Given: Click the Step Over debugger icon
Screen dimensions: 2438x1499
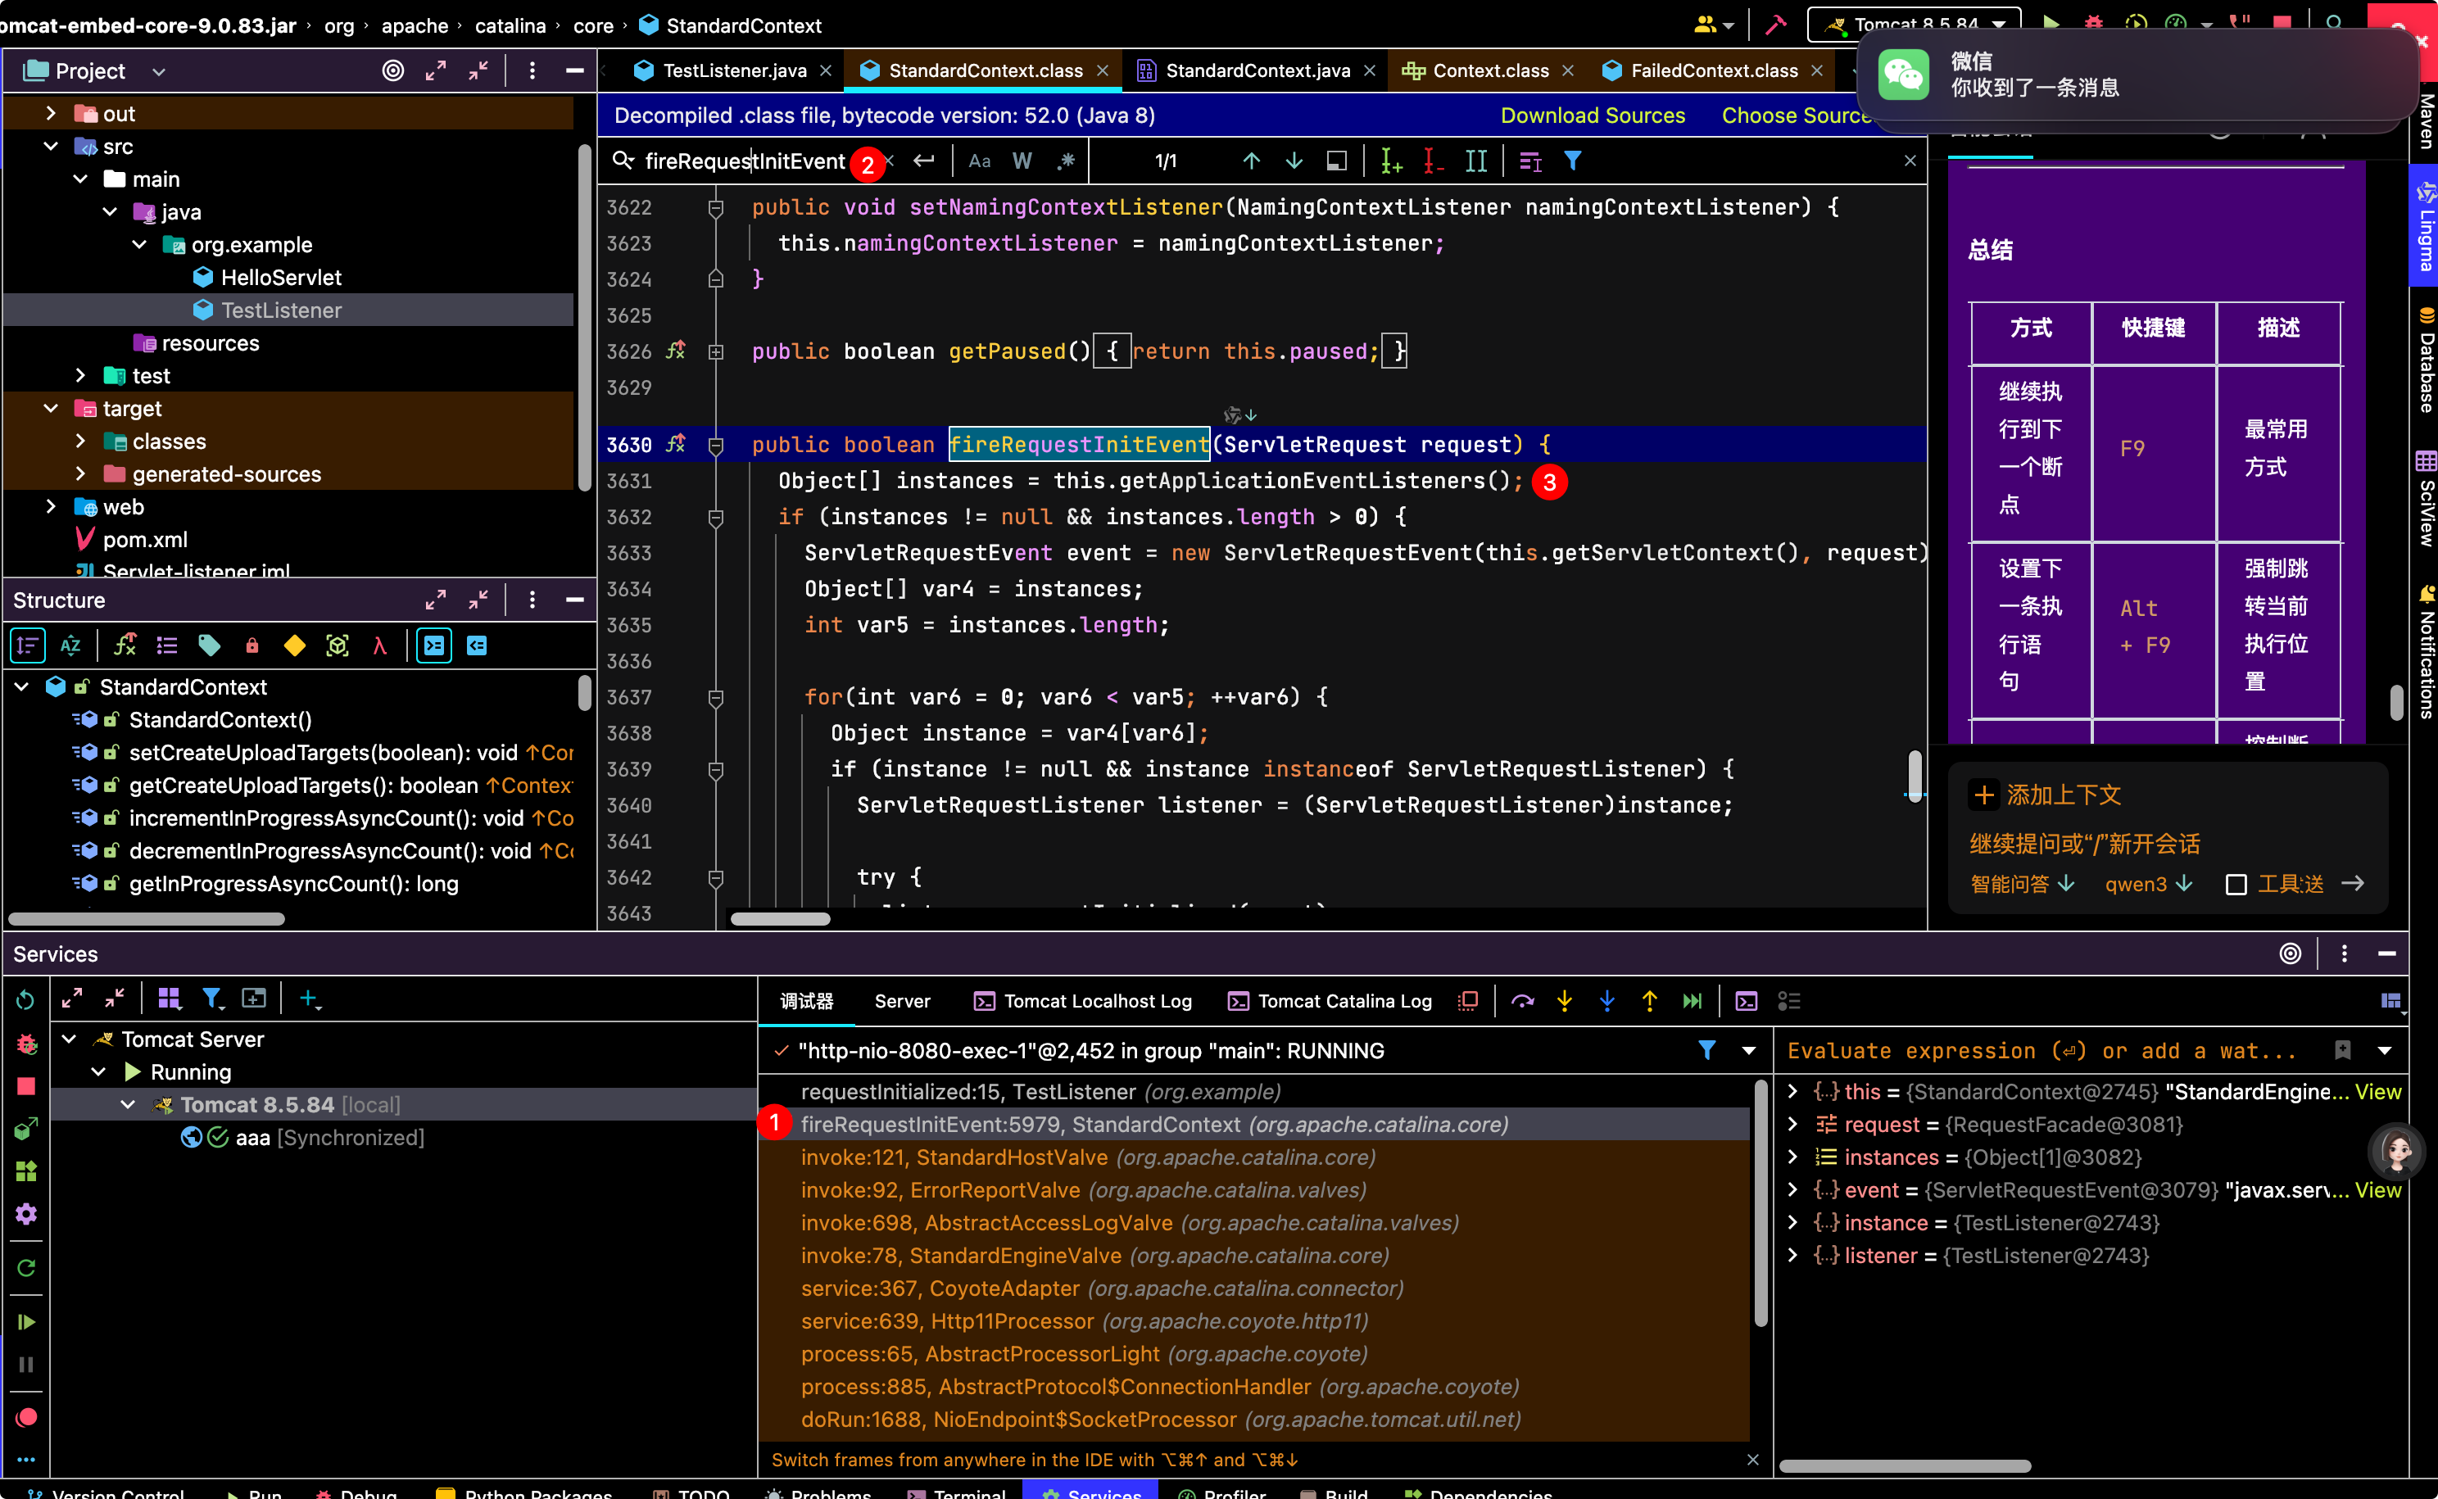Looking at the screenshot, I should (1522, 1001).
